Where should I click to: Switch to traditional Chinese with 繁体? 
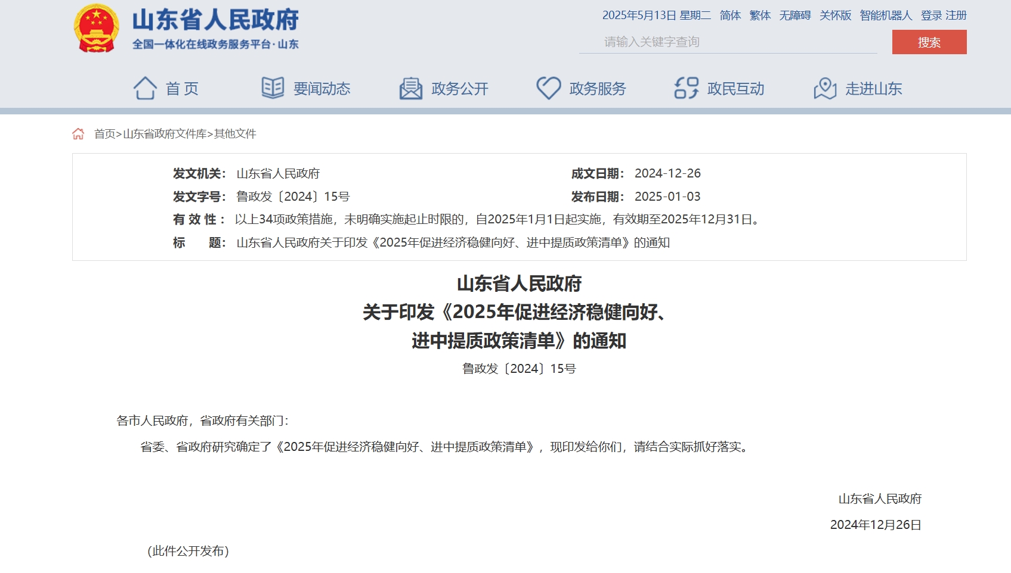pos(760,15)
